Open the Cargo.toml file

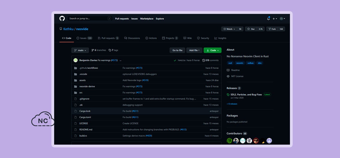[x=85, y=117]
